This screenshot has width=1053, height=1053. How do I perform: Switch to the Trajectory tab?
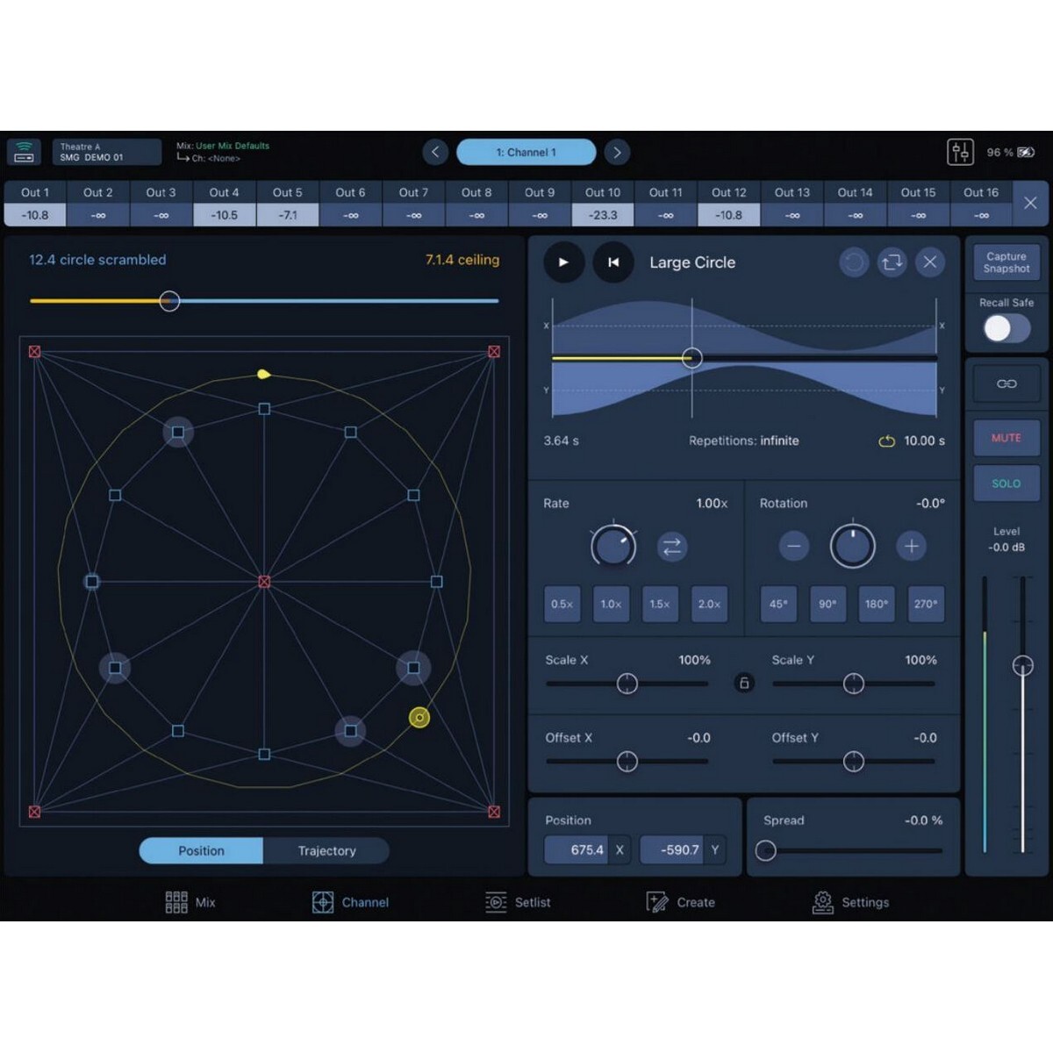coord(326,850)
